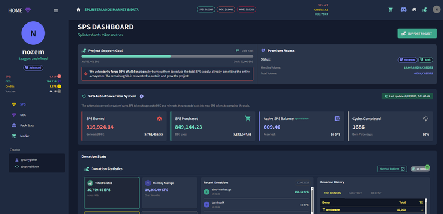Image resolution: width=443 pixels, height=214 pixels.
Task: Click the Monthly Average chart icon
Action: pos(148,183)
